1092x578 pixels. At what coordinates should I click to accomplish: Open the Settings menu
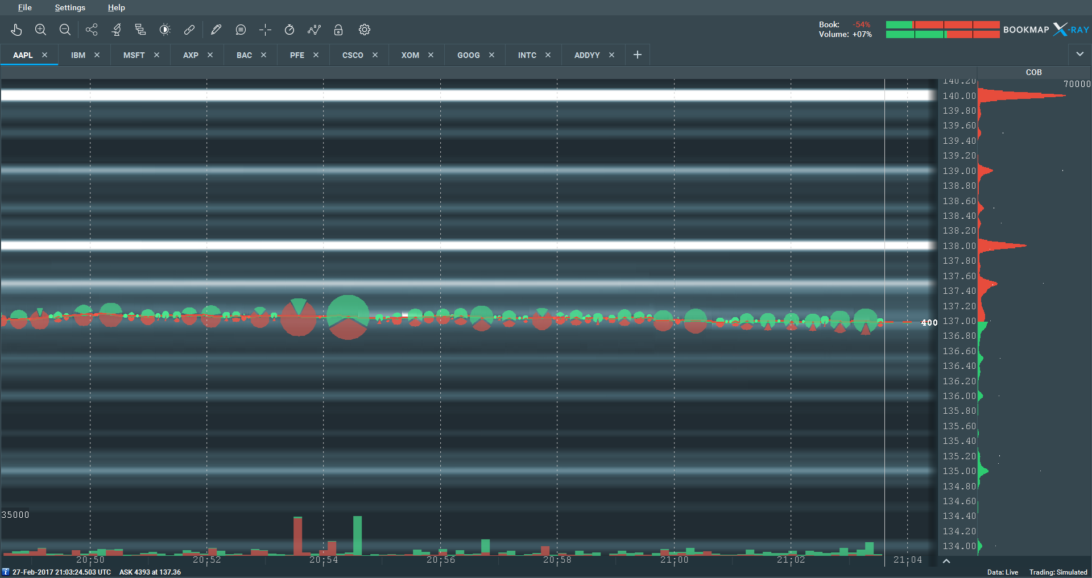click(x=70, y=7)
